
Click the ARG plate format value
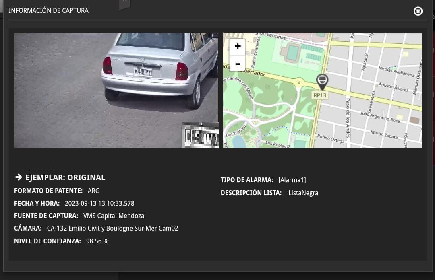tap(93, 191)
